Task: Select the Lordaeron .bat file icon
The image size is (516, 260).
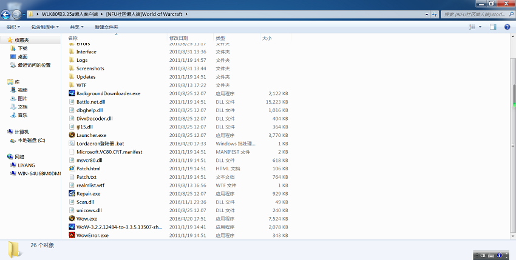Action: [72, 143]
